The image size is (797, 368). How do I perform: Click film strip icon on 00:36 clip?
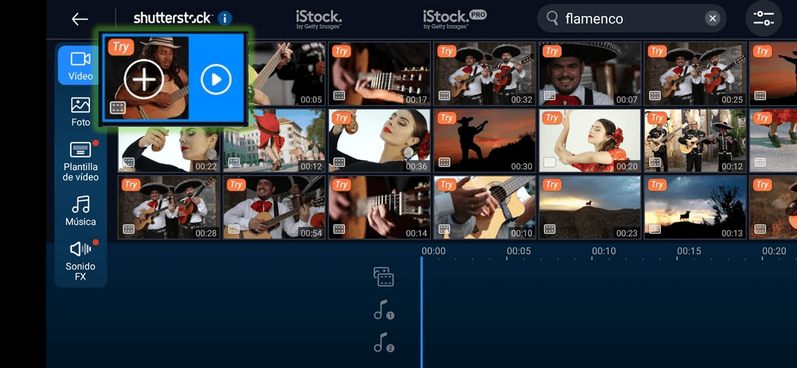tap(339, 162)
